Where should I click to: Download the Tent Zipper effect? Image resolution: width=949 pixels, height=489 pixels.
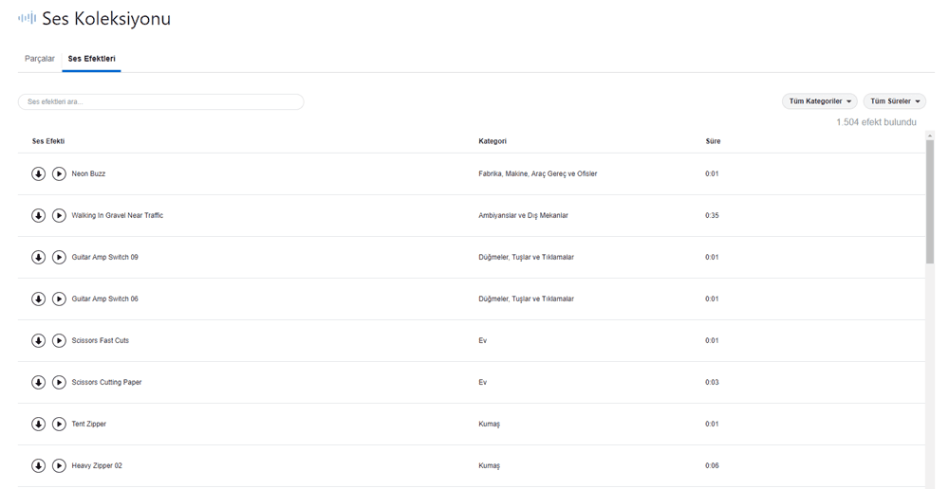pyautogui.click(x=39, y=425)
